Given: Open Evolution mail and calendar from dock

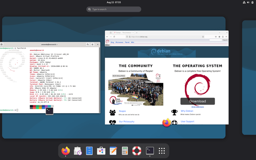Looking at the screenshot, I should coord(78,150).
